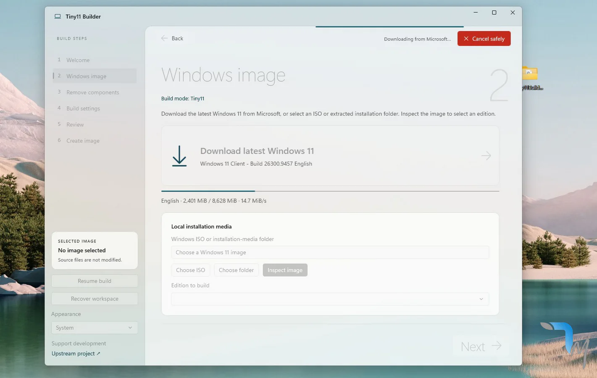Click the download progress bar
This screenshot has width=597, height=378.
click(x=330, y=191)
